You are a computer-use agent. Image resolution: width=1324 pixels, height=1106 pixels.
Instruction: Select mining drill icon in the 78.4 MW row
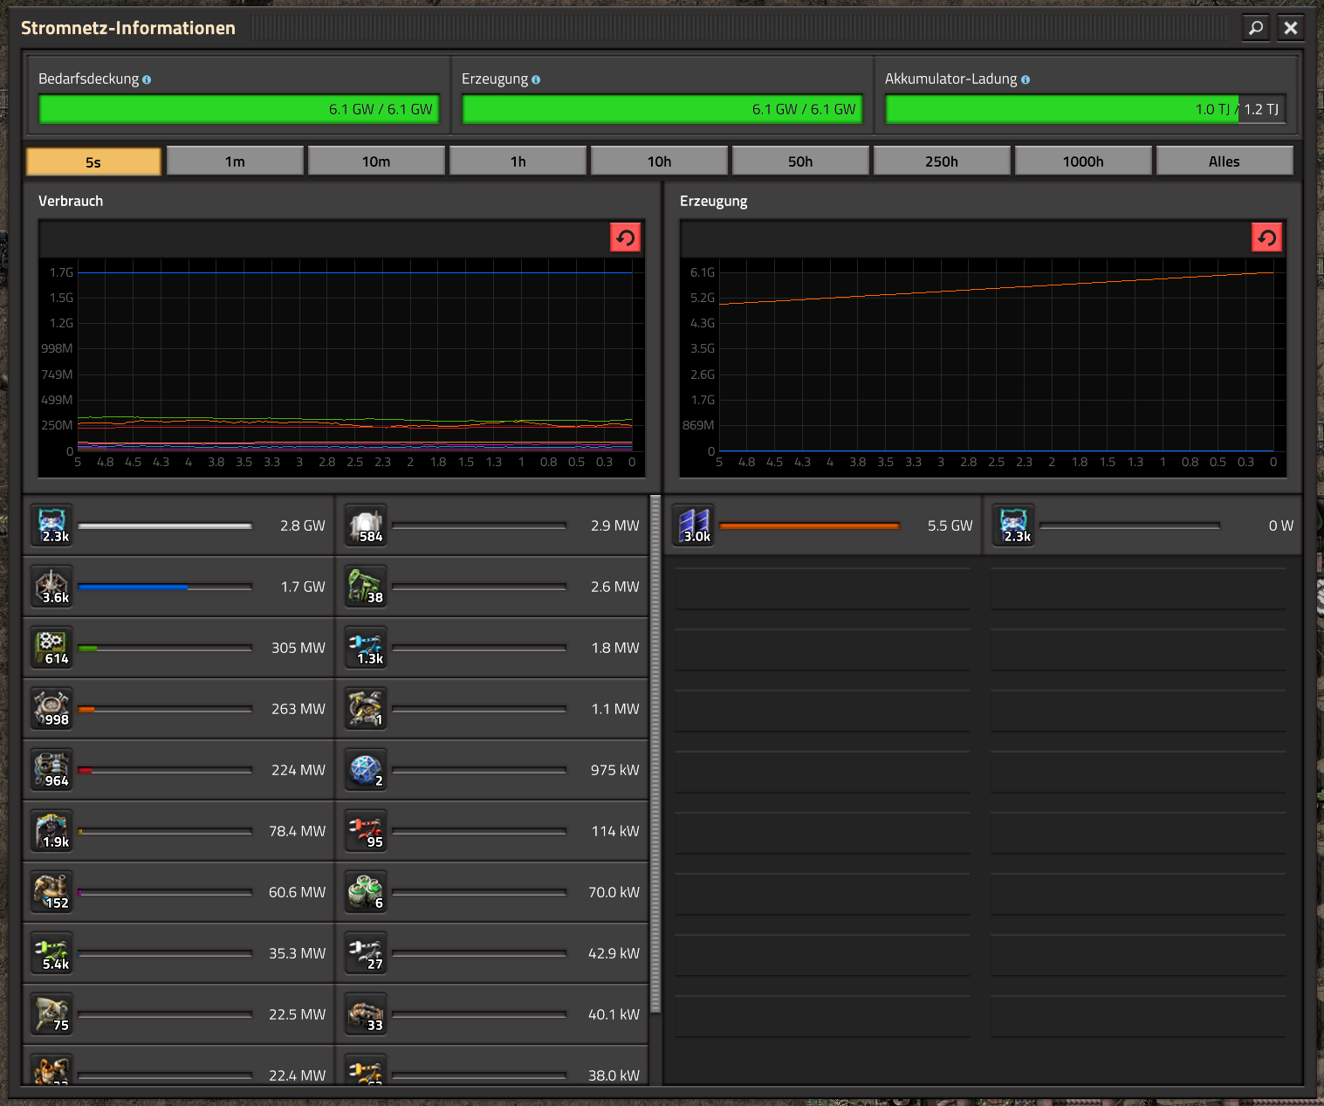coord(52,831)
